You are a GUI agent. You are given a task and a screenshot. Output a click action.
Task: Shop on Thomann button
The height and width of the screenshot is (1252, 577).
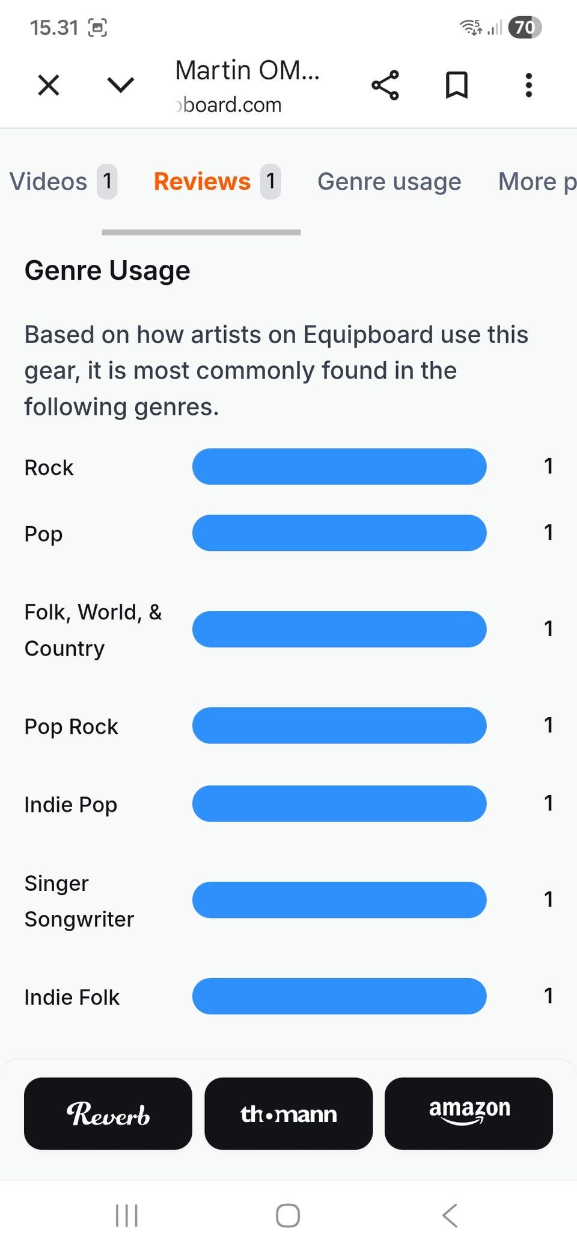288,1113
